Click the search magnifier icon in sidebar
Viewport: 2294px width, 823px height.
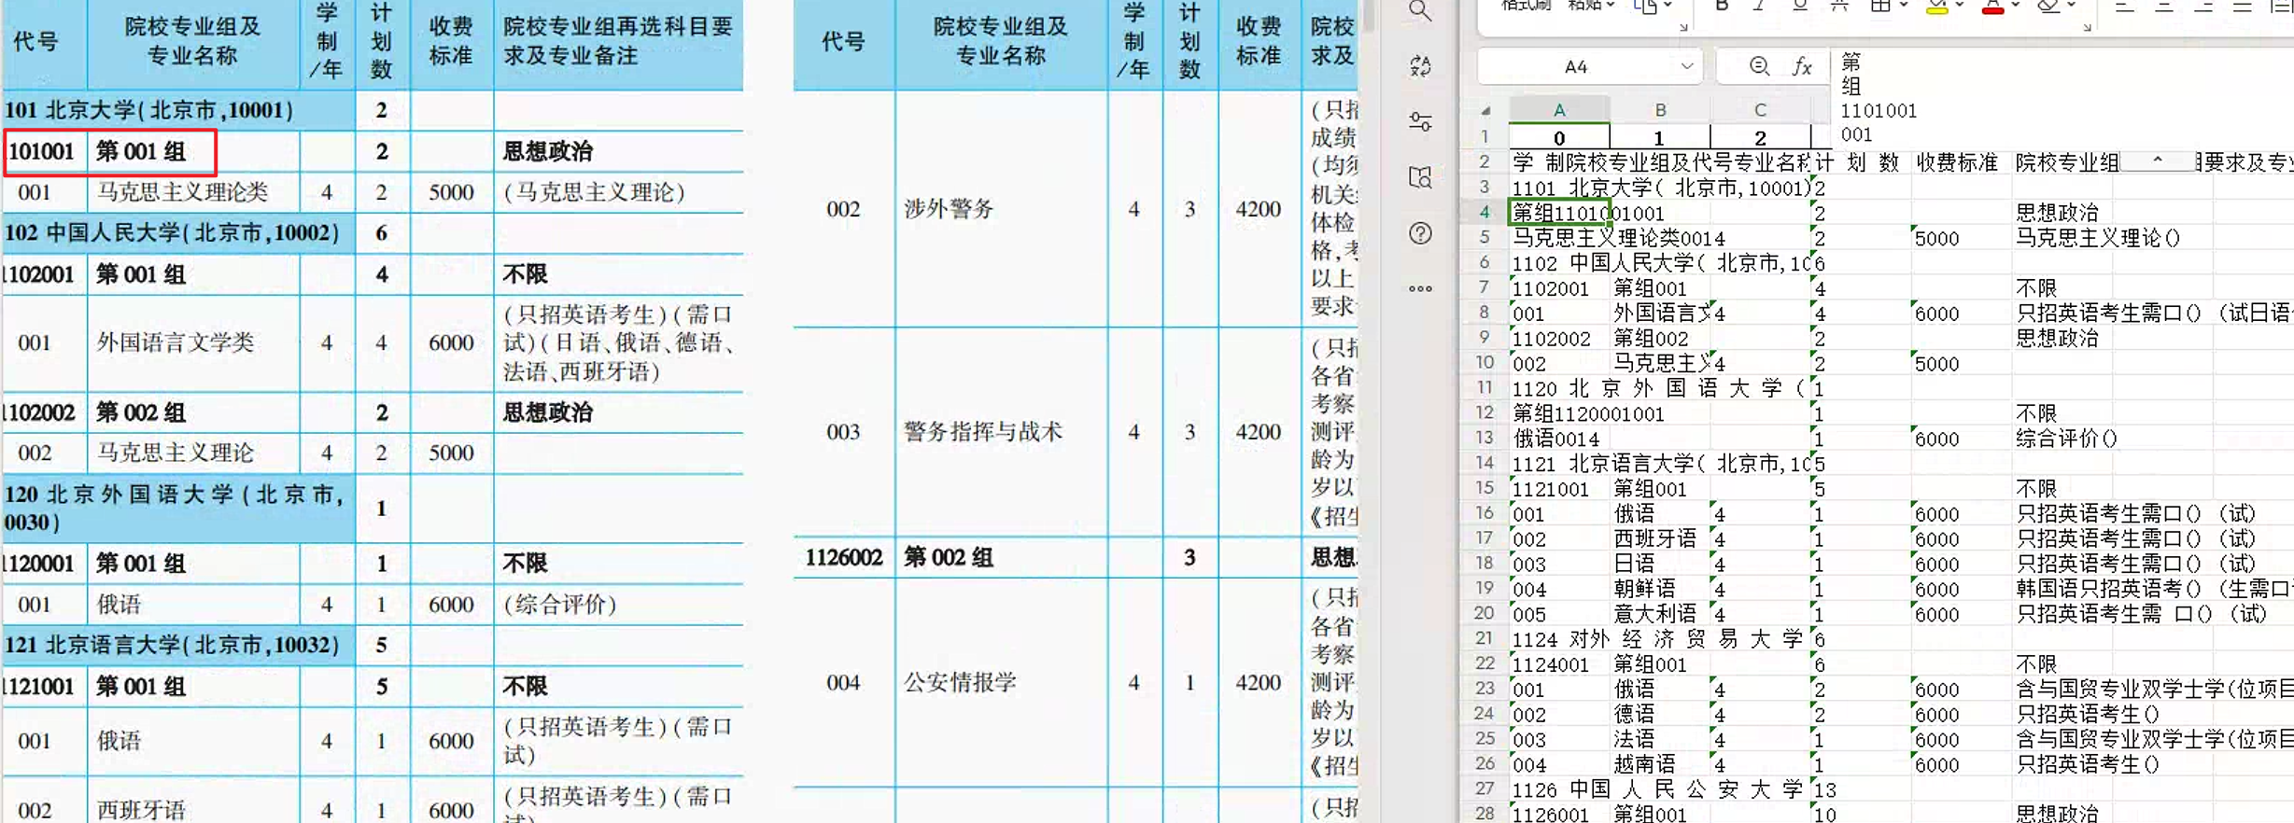pos(1419,10)
